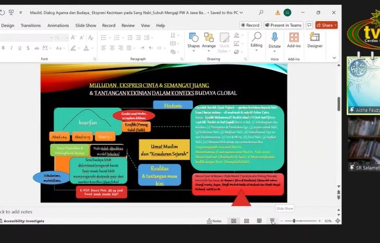Fit slide to current window

point(338,221)
